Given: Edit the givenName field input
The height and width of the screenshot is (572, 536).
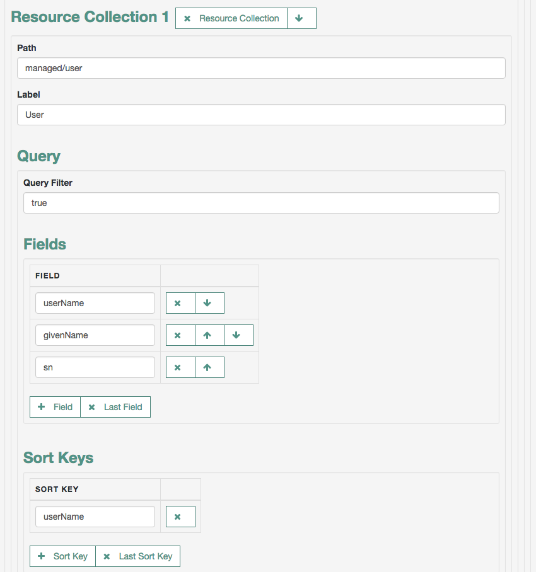Looking at the screenshot, I should pyautogui.click(x=95, y=335).
